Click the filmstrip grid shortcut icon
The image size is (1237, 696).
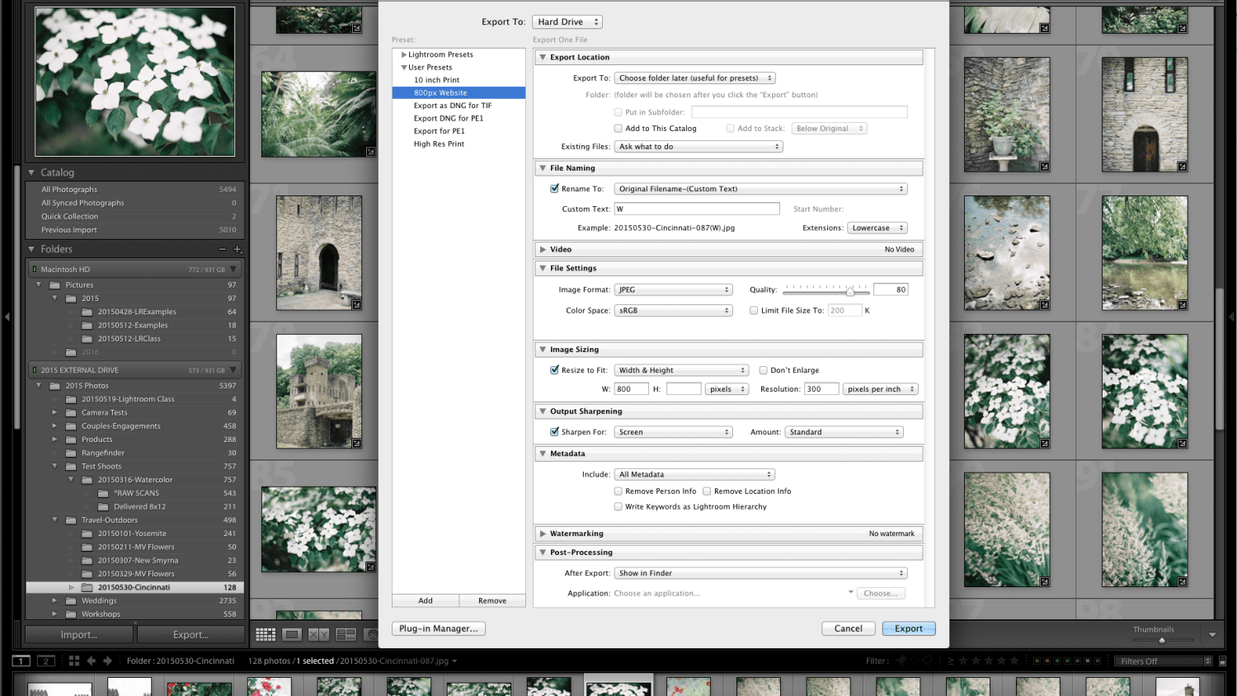[x=74, y=661]
